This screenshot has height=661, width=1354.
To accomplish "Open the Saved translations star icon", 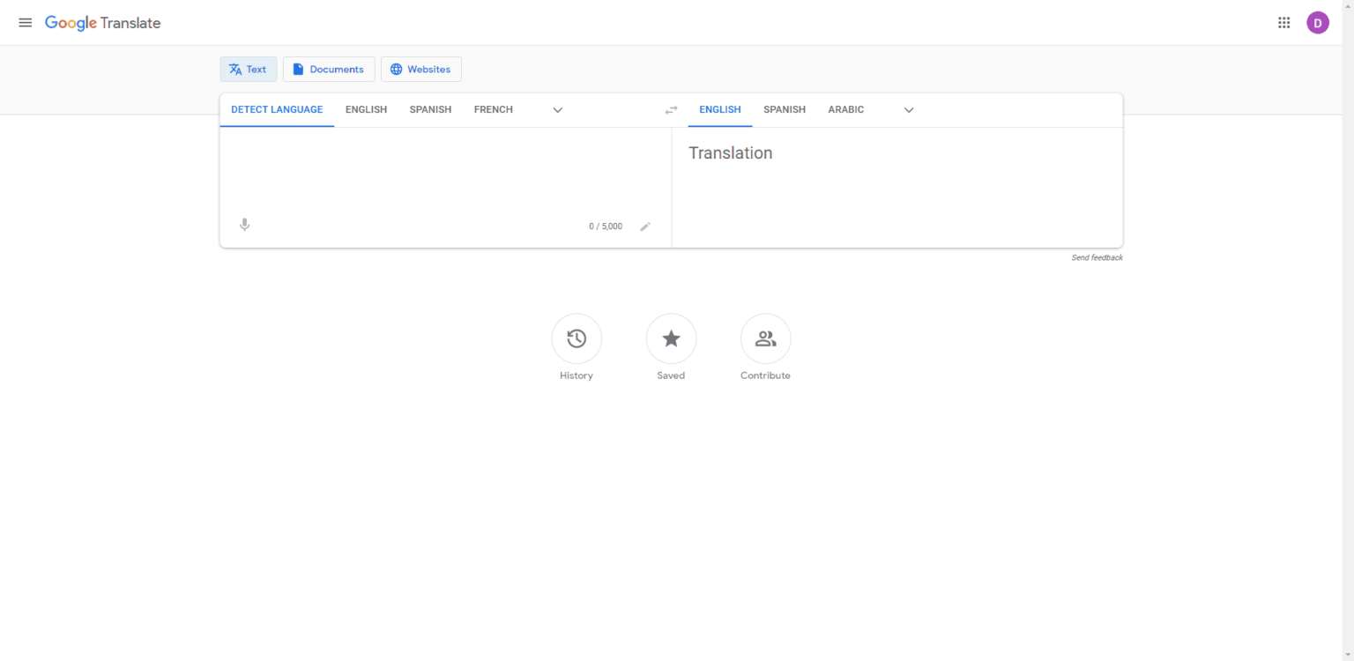I will coord(671,338).
